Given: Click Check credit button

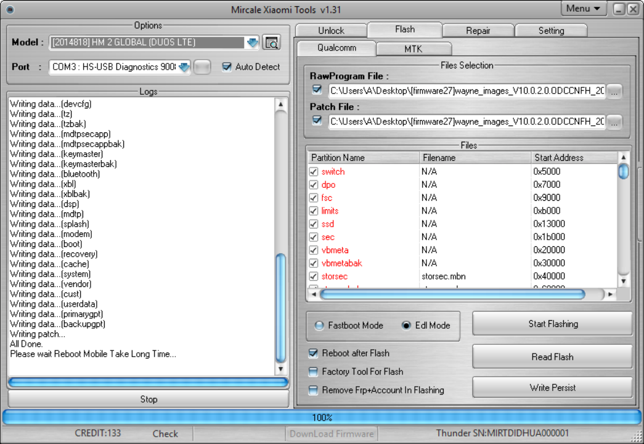Looking at the screenshot, I should (x=165, y=434).
